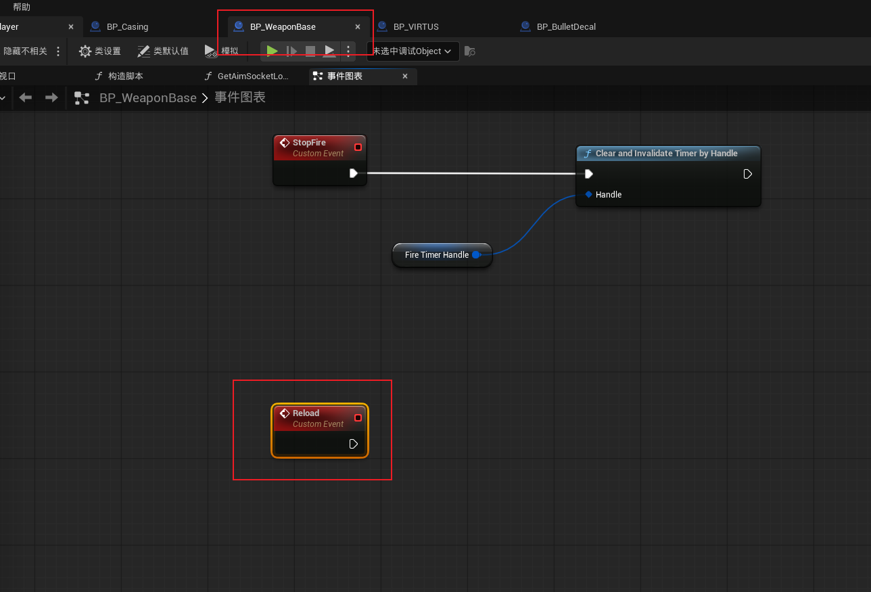Image resolution: width=871 pixels, height=592 pixels.
Task: Start play with the green Play button
Action: tap(272, 51)
